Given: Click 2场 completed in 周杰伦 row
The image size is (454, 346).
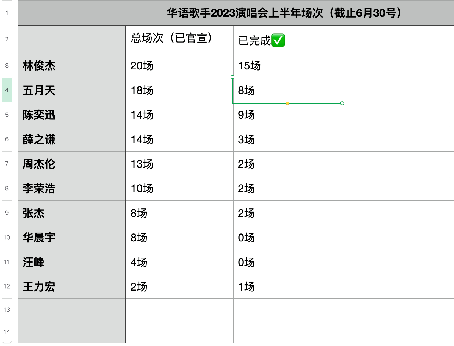Looking at the screenshot, I should click(x=287, y=164).
